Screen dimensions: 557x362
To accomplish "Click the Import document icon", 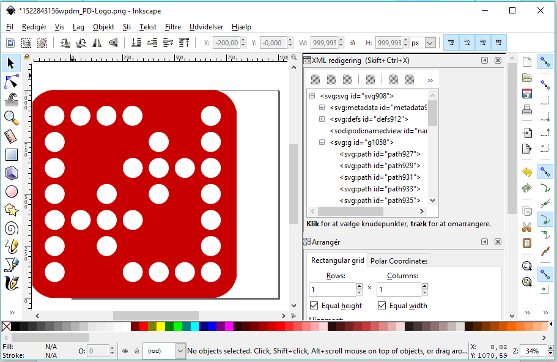I will coord(527,133).
